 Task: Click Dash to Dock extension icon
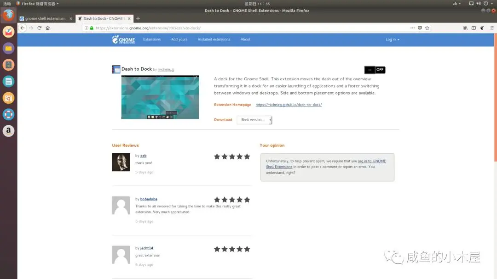[x=116, y=69]
